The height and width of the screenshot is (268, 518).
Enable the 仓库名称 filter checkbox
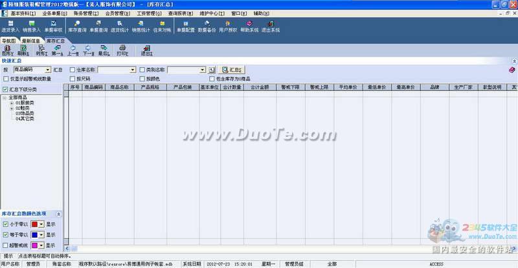[x=73, y=69]
